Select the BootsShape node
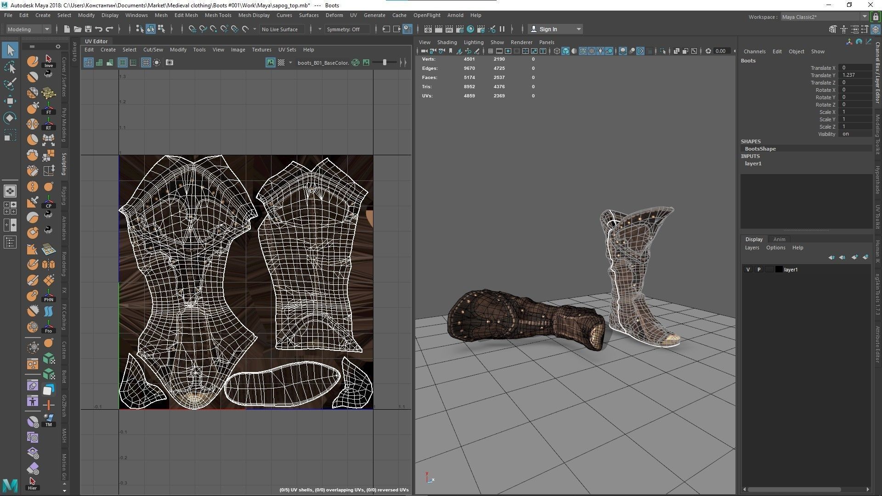882x496 pixels. pyautogui.click(x=760, y=149)
